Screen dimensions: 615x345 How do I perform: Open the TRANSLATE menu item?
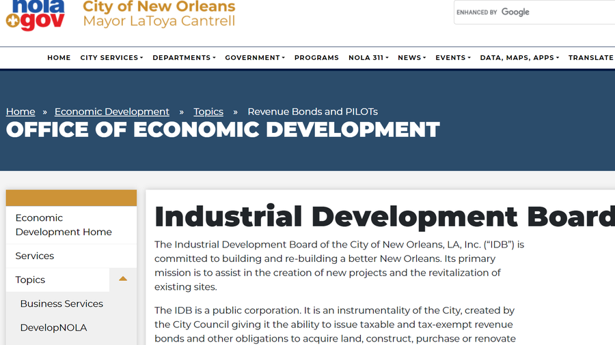pyautogui.click(x=592, y=57)
